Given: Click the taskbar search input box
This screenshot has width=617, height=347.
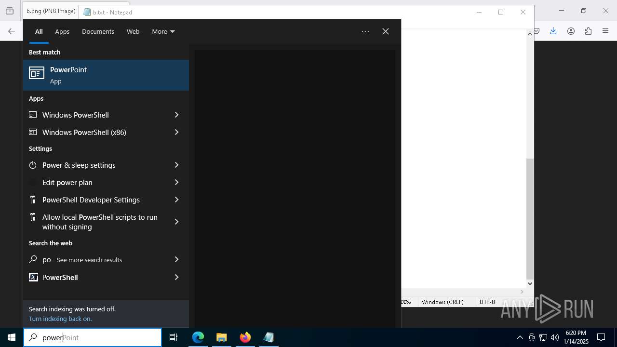Looking at the screenshot, I should point(93,337).
